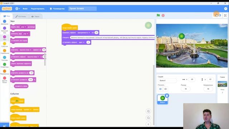Click value 25 in изменить эффект script block
Viewport: 229px width, 129px height.
pyautogui.click(x=96, y=33)
